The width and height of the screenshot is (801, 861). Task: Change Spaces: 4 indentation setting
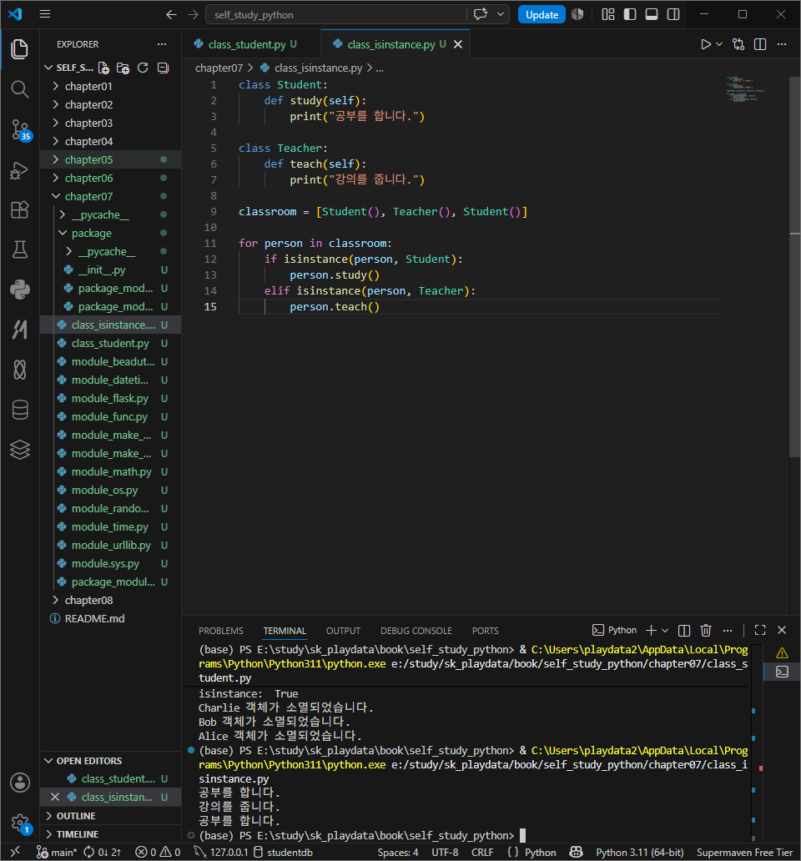tap(397, 852)
